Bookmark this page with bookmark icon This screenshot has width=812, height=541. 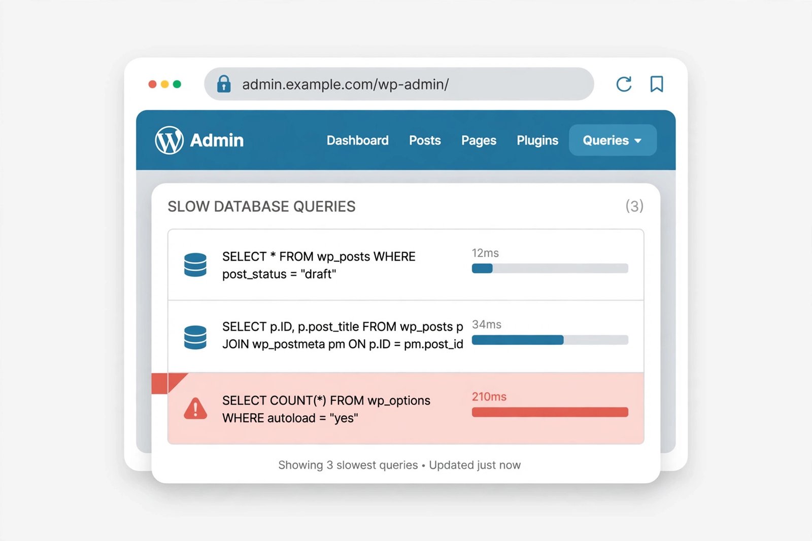point(657,84)
